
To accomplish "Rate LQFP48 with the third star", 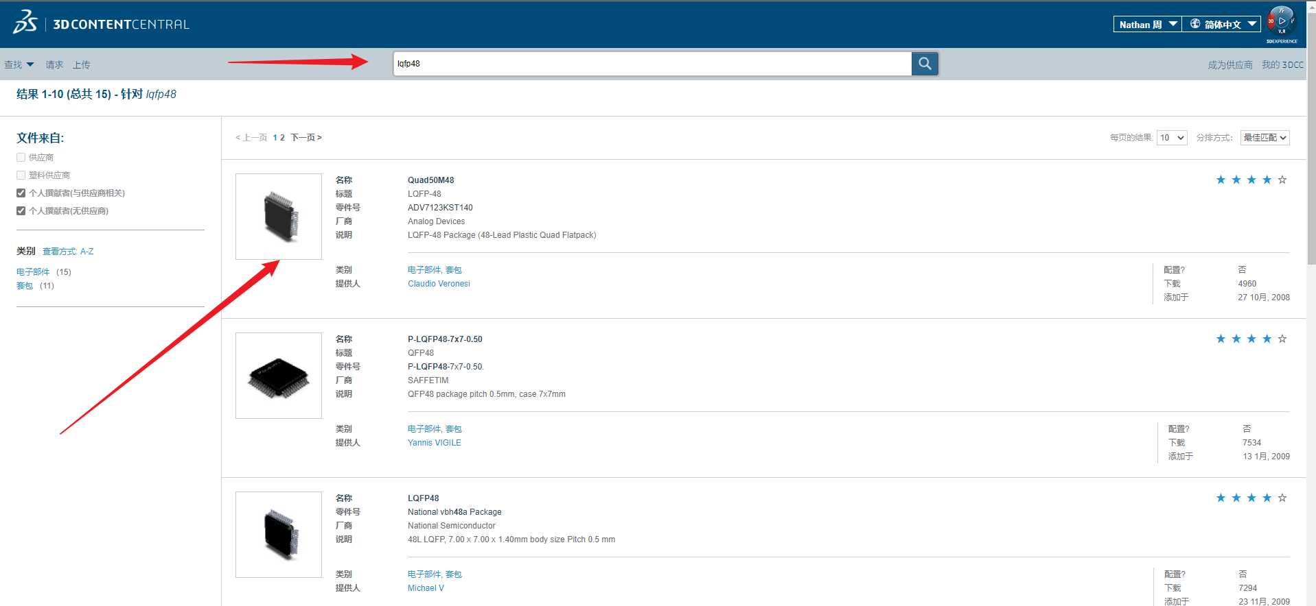I will [x=1251, y=498].
